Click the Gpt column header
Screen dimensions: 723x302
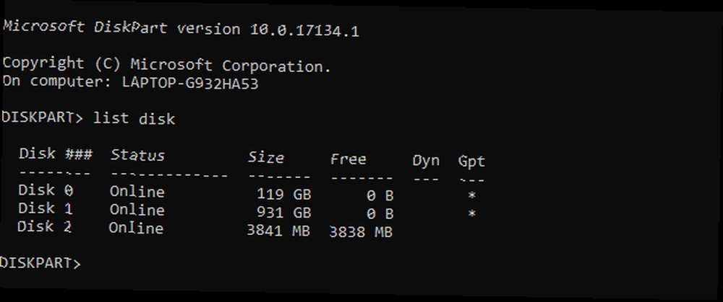coord(471,161)
